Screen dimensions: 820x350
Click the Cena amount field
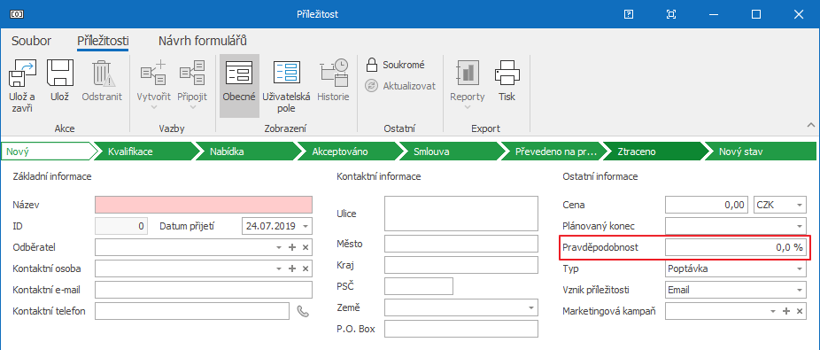tap(706, 205)
